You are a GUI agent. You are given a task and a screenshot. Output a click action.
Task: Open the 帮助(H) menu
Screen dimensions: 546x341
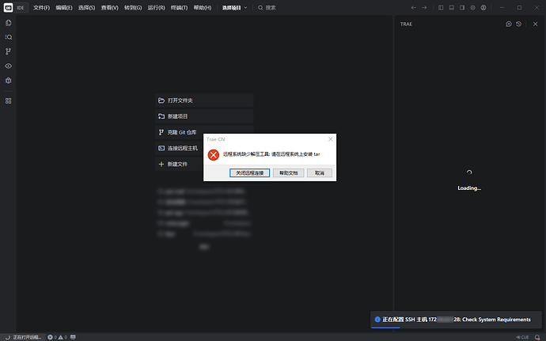(x=203, y=8)
